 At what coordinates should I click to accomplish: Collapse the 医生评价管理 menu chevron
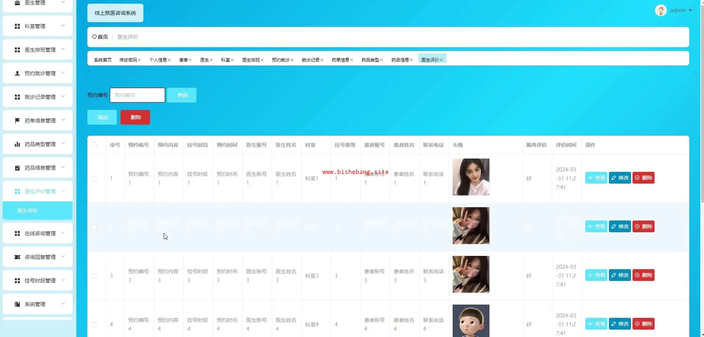tap(63, 191)
